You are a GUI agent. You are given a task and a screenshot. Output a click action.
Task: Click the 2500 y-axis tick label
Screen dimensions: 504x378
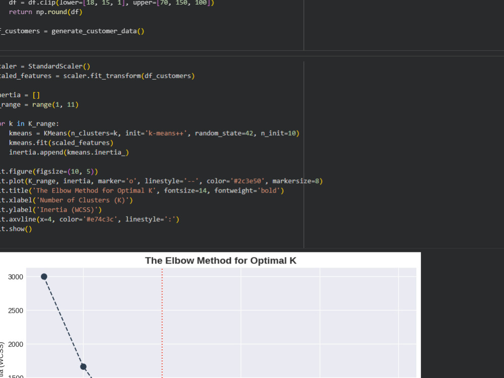(16, 310)
